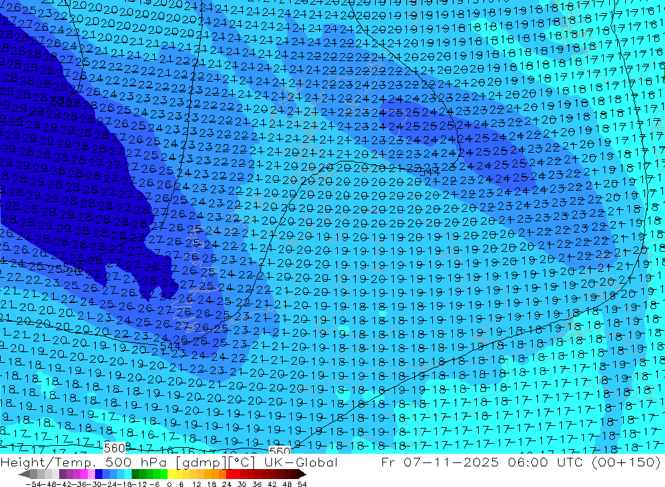The height and width of the screenshot is (487, 665).
Task: Click the 'UK-Global' model name
Action: [x=301, y=462]
